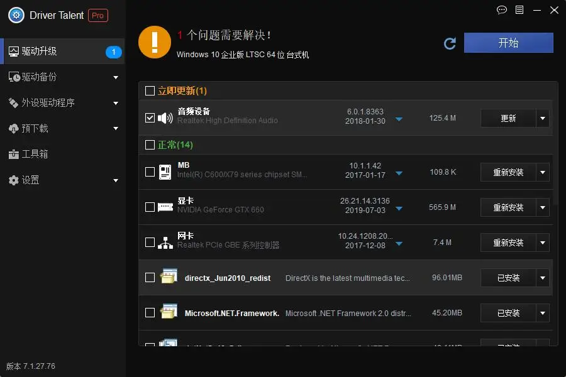Open version dropdown for 10.24.1208 network driver
This screenshot has width=566, height=377.
[x=399, y=244]
